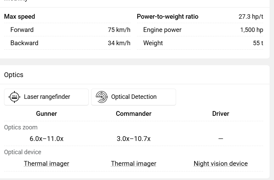Click the Backward speed 34 km/h value
Screen dimensions: 274x180
pyautogui.click(x=119, y=43)
